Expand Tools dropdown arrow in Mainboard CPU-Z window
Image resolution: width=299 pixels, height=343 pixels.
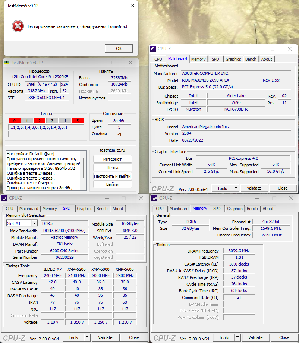236,188
